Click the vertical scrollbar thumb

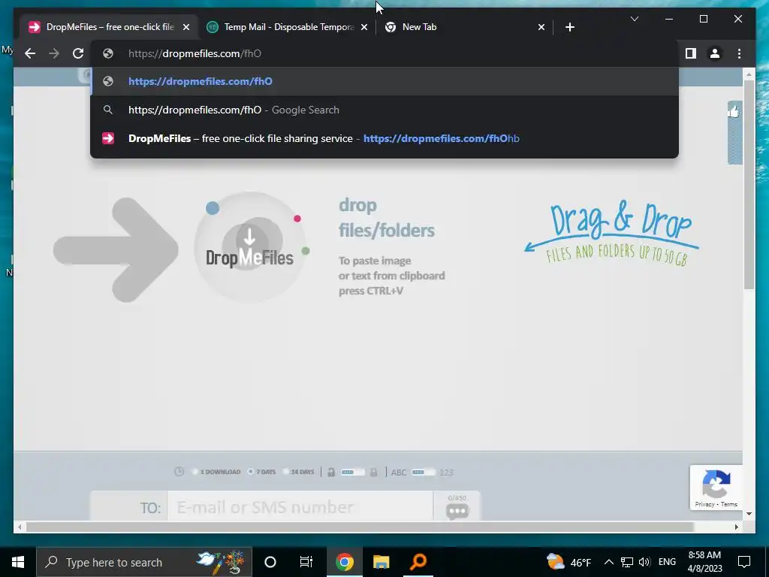tap(749, 184)
